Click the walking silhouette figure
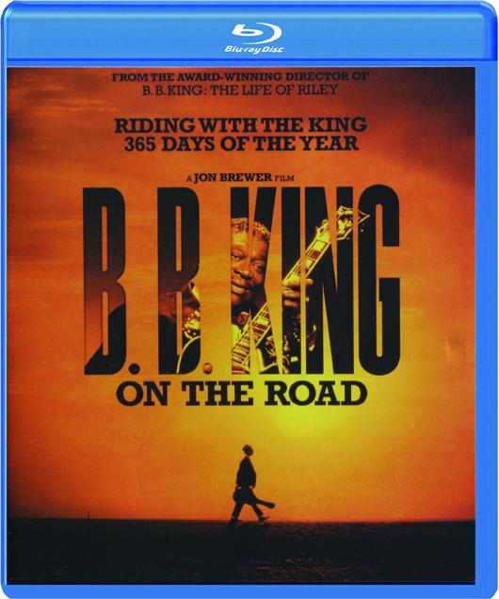 click(250, 486)
